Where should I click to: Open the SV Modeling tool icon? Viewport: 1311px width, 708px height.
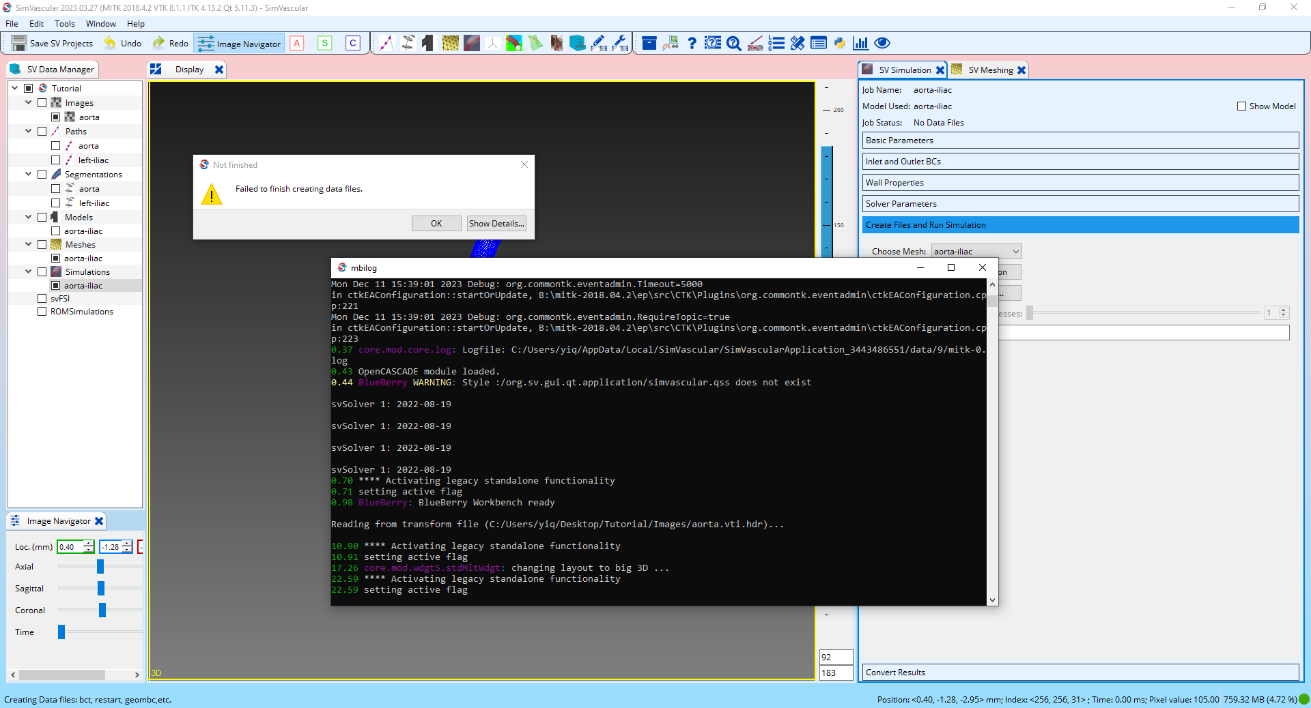coord(428,43)
